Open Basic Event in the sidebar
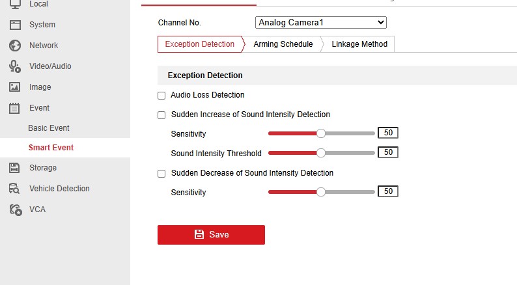 (x=49, y=128)
